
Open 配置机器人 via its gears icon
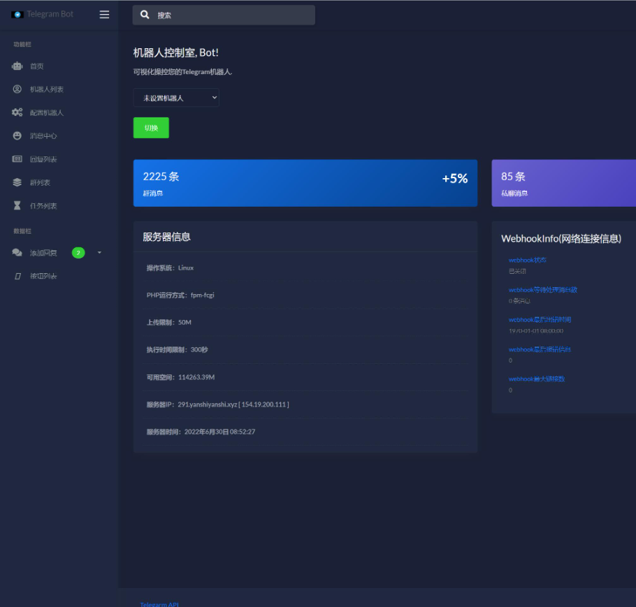coord(17,112)
